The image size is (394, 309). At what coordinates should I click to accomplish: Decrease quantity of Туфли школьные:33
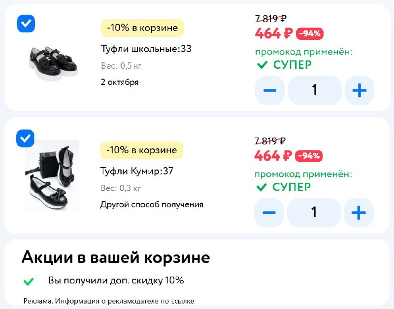pyautogui.click(x=270, y=90)
